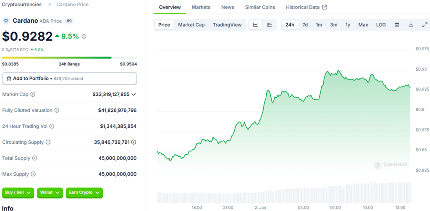
Task: Open the price change info icon beside 9.5%
Action: [84, 37]
